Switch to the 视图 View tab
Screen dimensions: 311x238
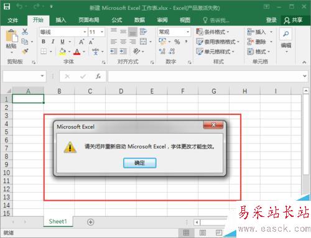(185, 20)
